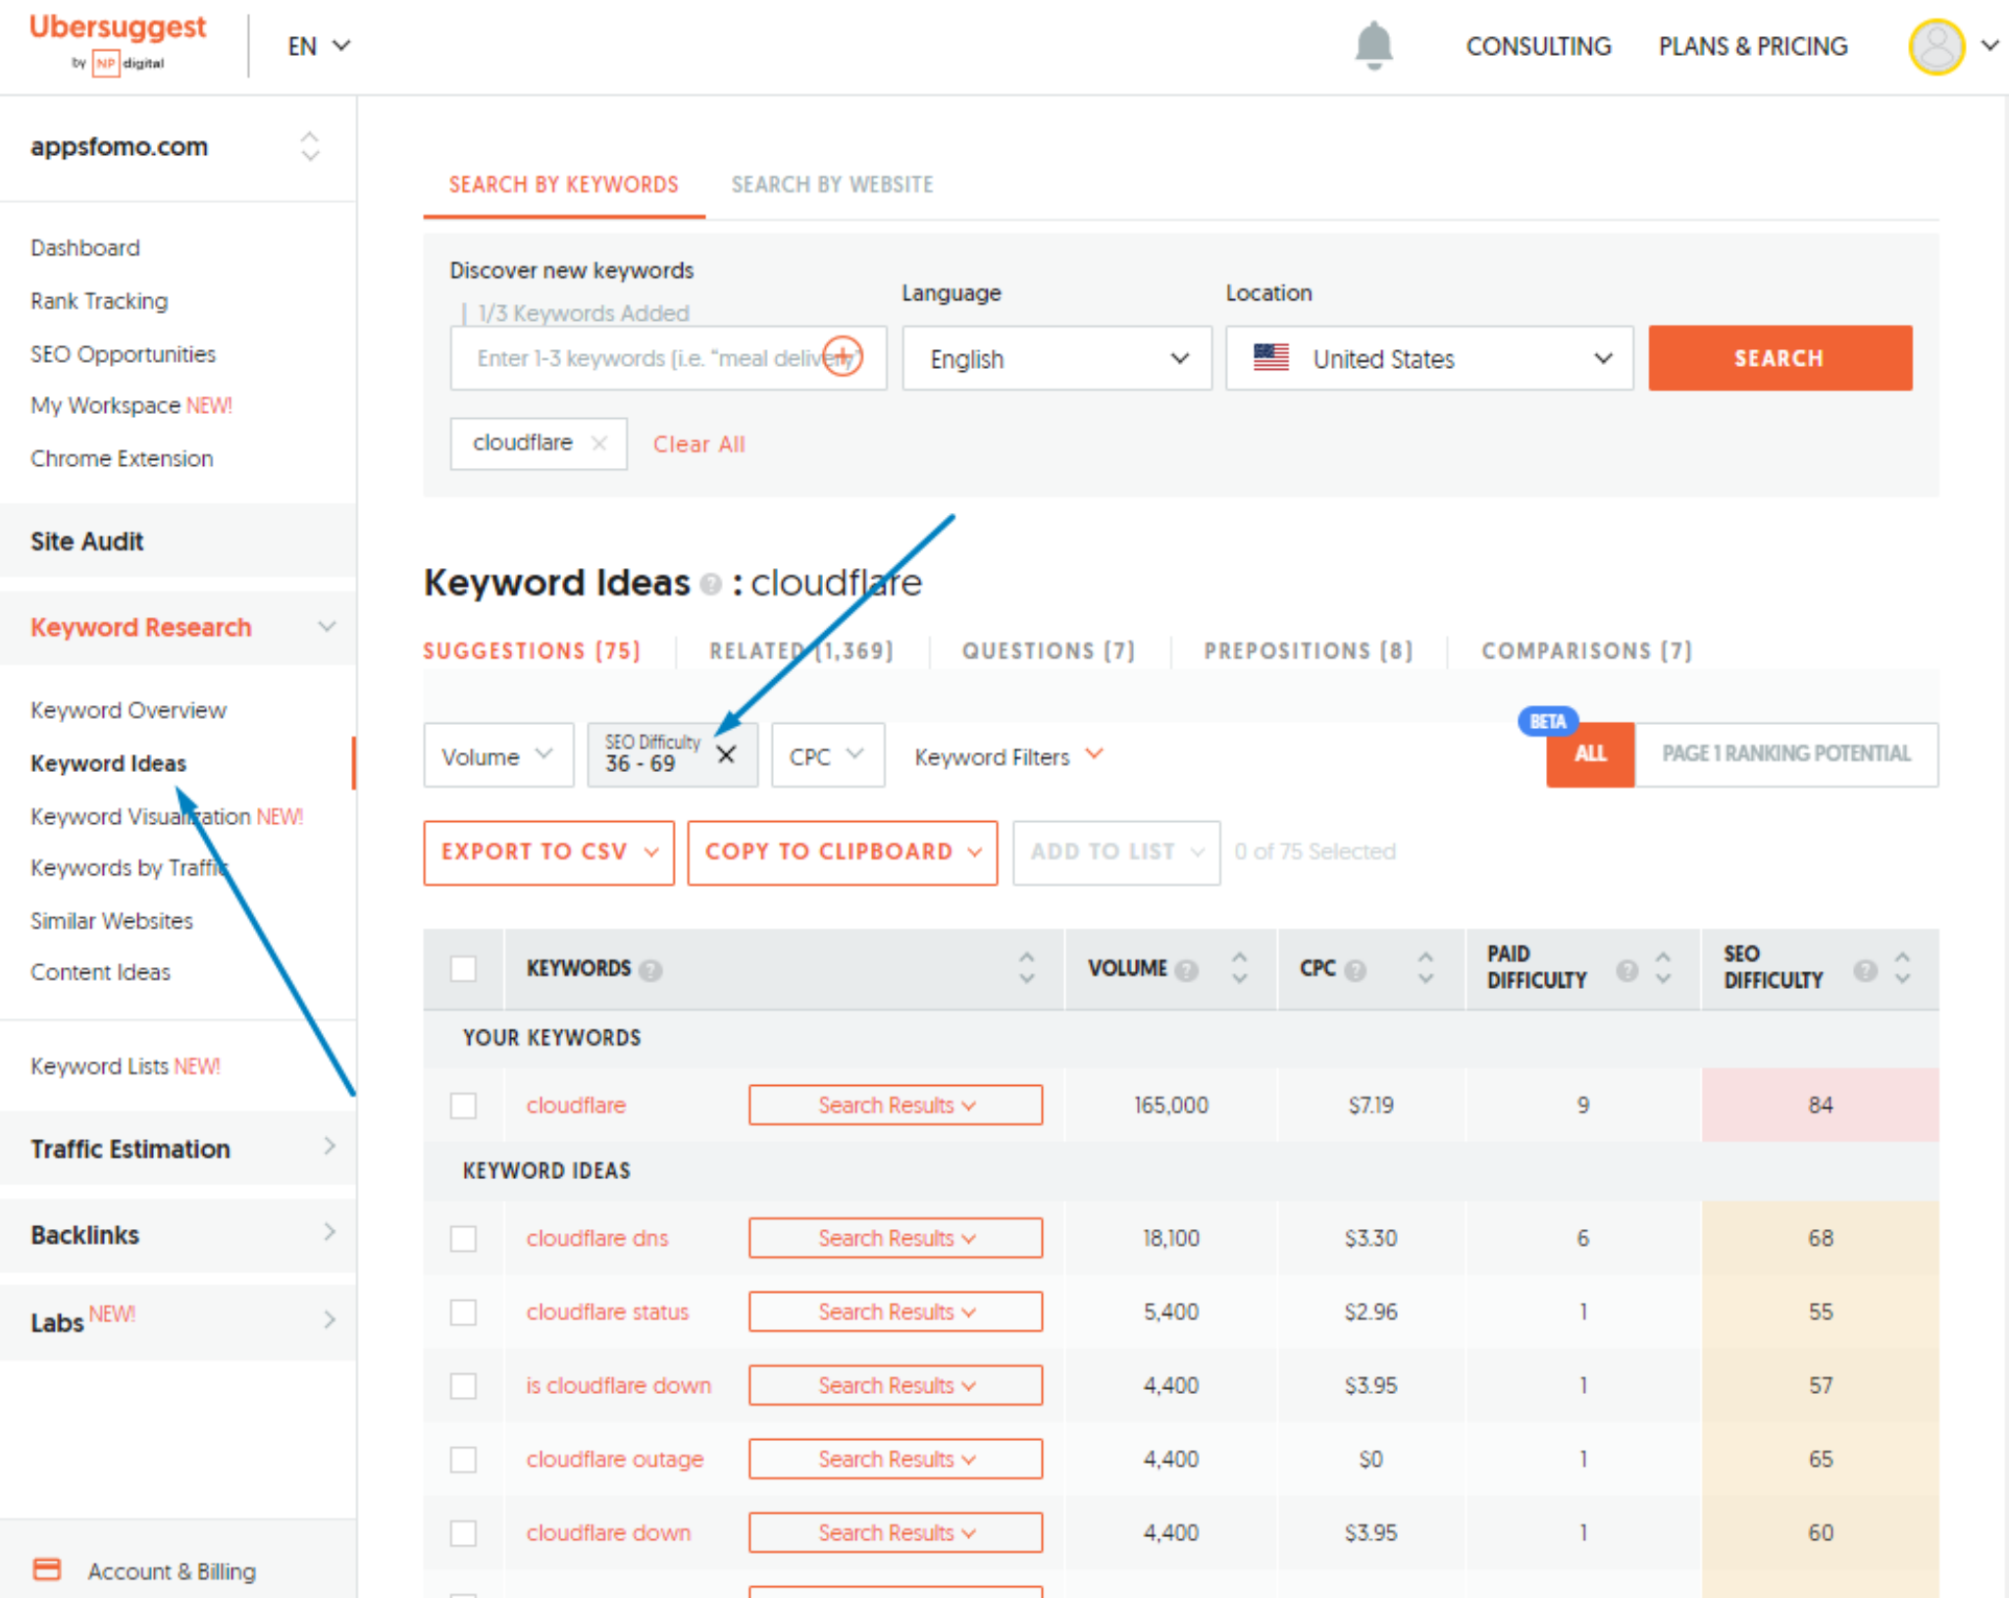Sort table by PAID DIFFICULTY arrows
The width and height of the screenshot is (2009, 1598).
1664,968
